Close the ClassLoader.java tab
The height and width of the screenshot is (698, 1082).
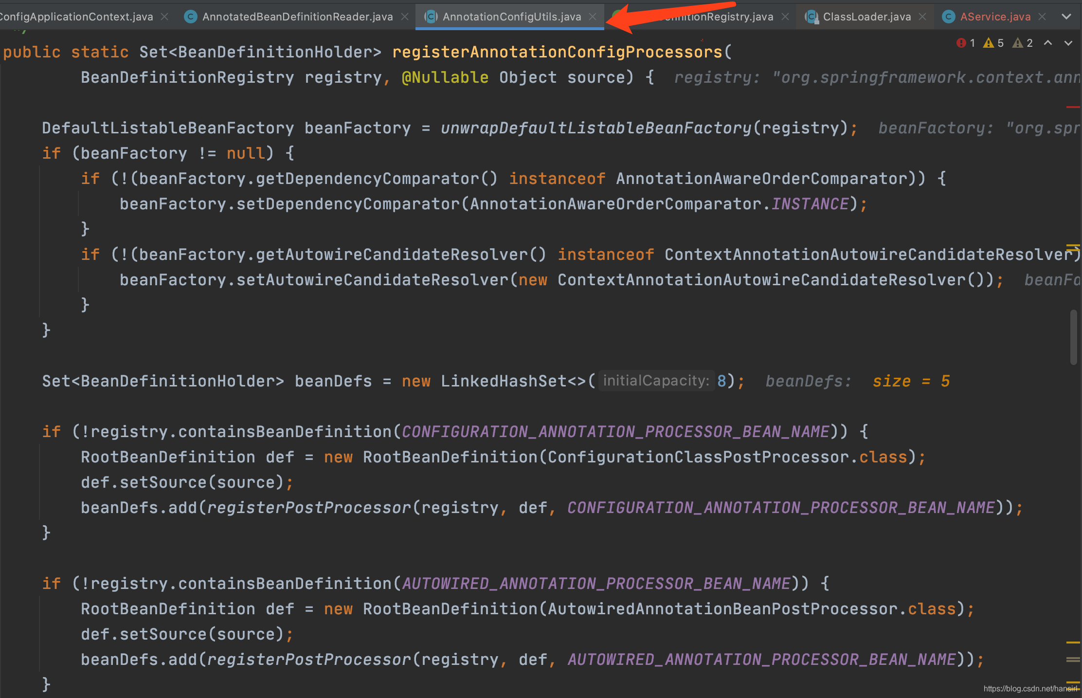(x=922, y=17)
